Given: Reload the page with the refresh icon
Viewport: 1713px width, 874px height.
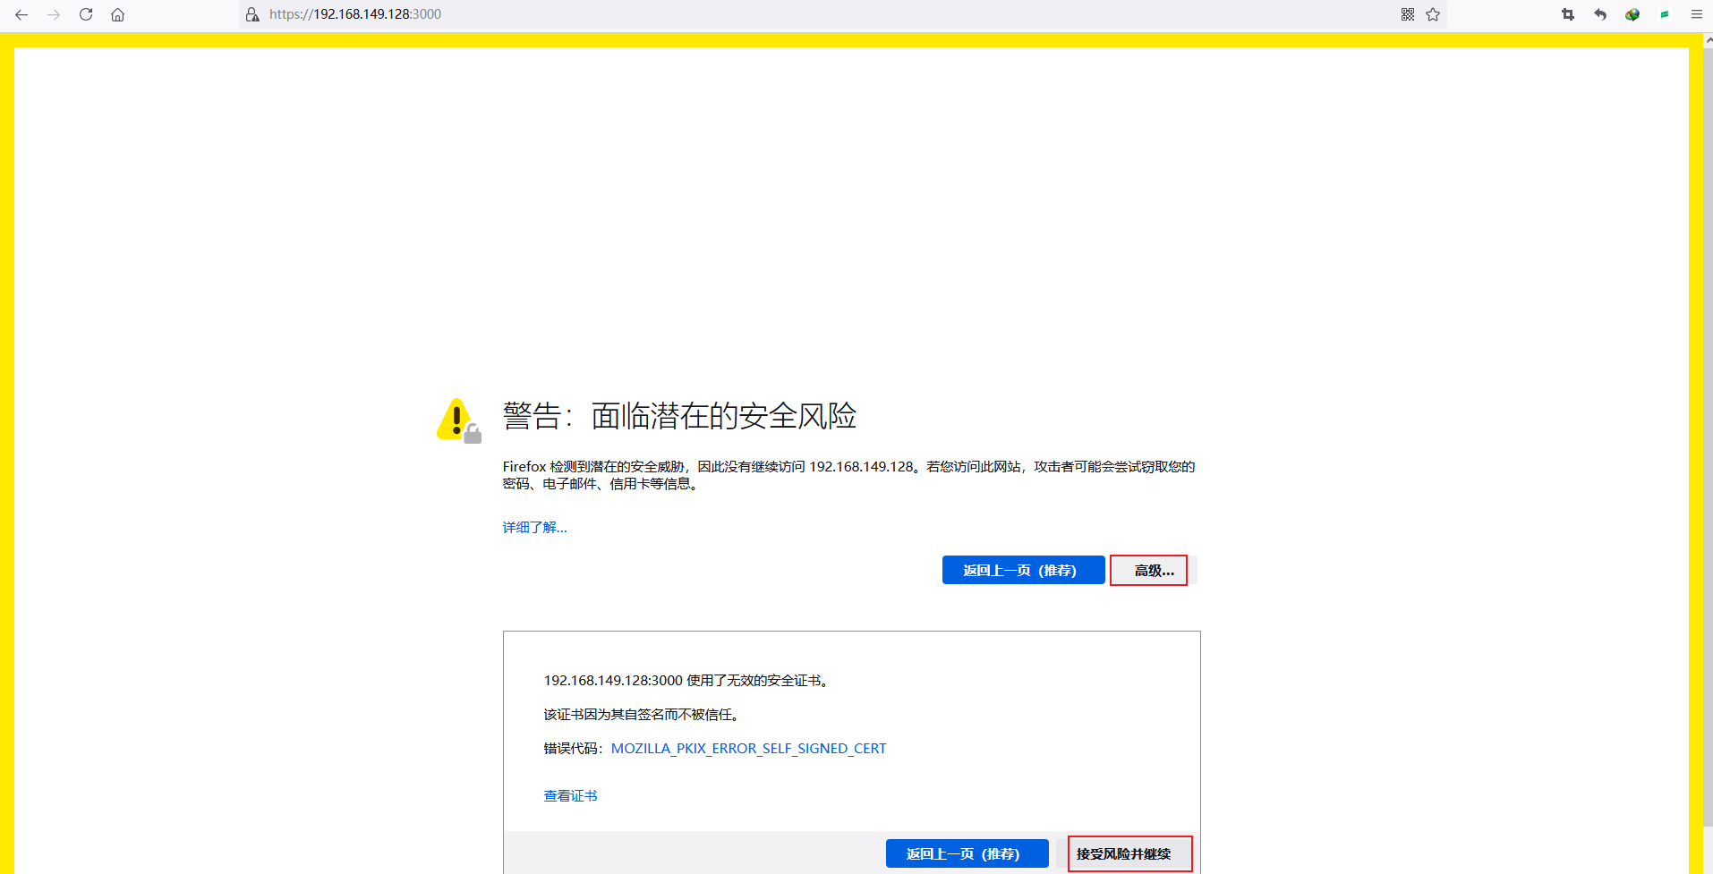Looking at the screenshot, I should 86,14.
